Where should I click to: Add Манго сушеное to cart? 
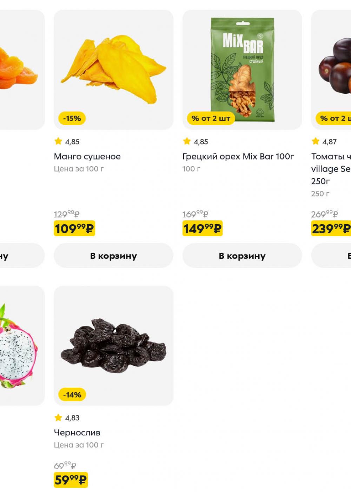[x=113, y=255]
